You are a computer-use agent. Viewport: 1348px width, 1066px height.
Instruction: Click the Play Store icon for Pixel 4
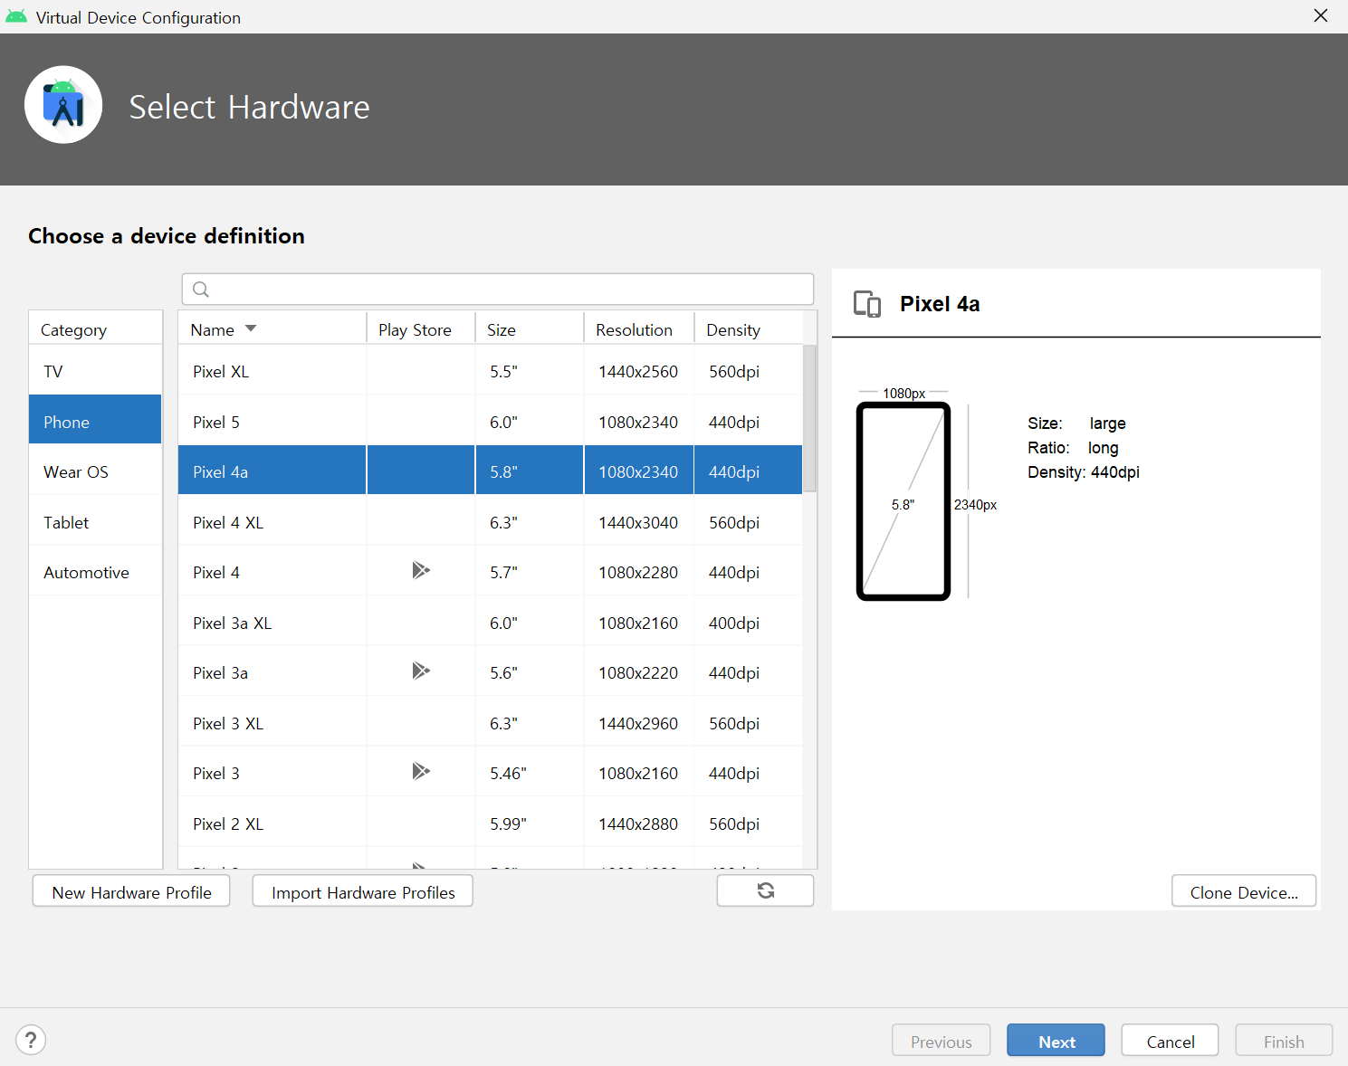pos(420,570)
